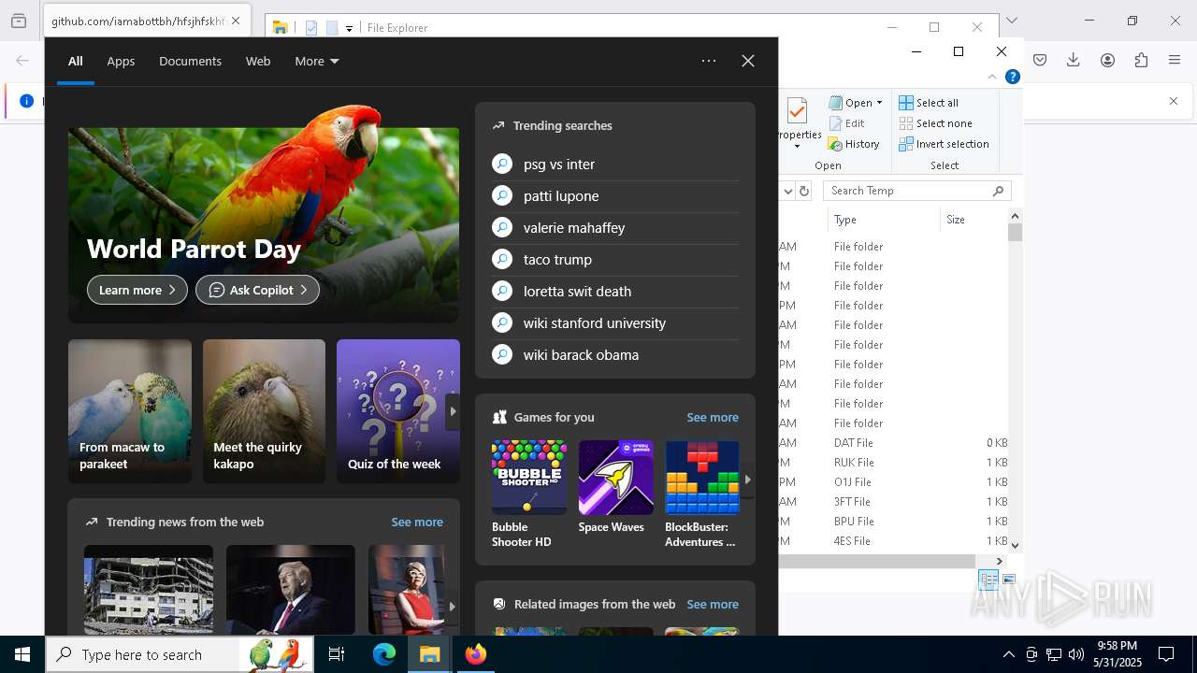1197x673 pixels.
Task: Open BlockBuster Adventures game
Action: coord(702,494)
